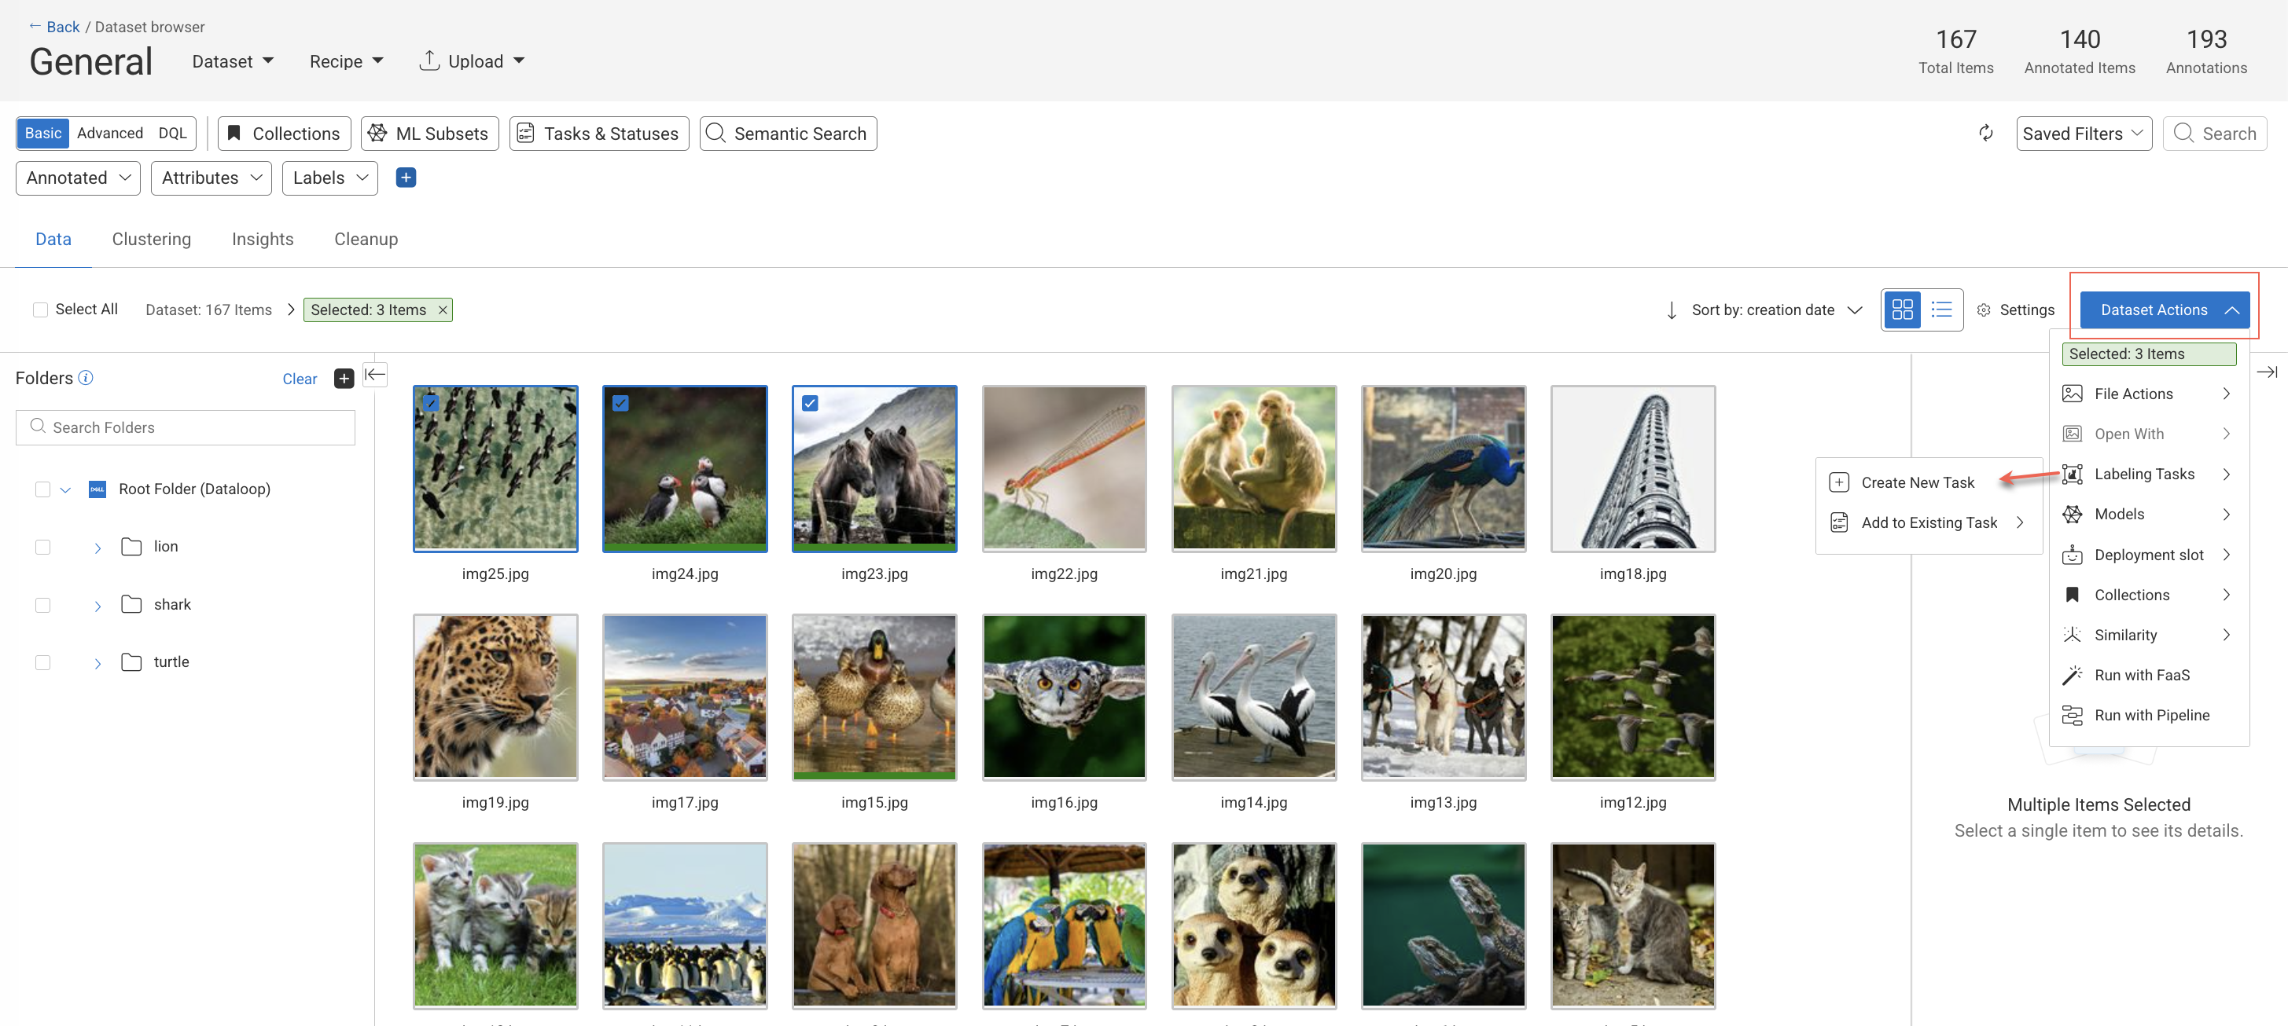
Task: Switch to the Insights tab
Action: pyautogui.click(x=262, y=239)
